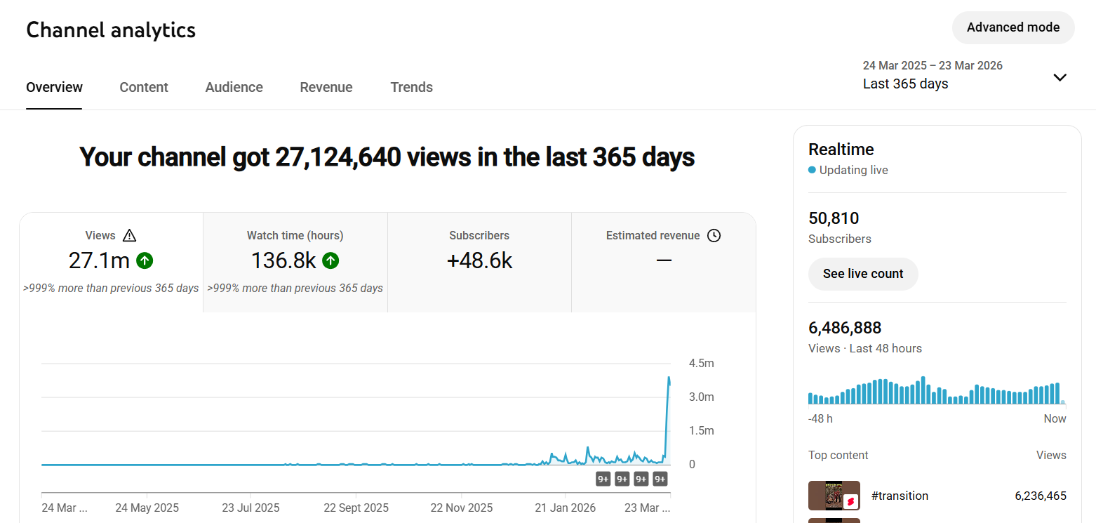This screenshot has width=1096, height=523.
Task: Open the rightmost 9+ marker under the chart
Action: point(660,479)
